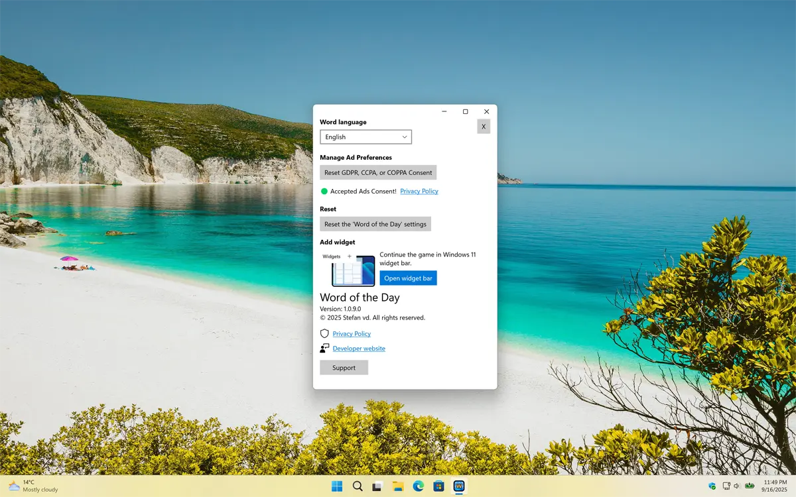Viewport: 796px width, 497px height.
Task: Open the weather widget showing 14°C
Action: pos(32,486)
